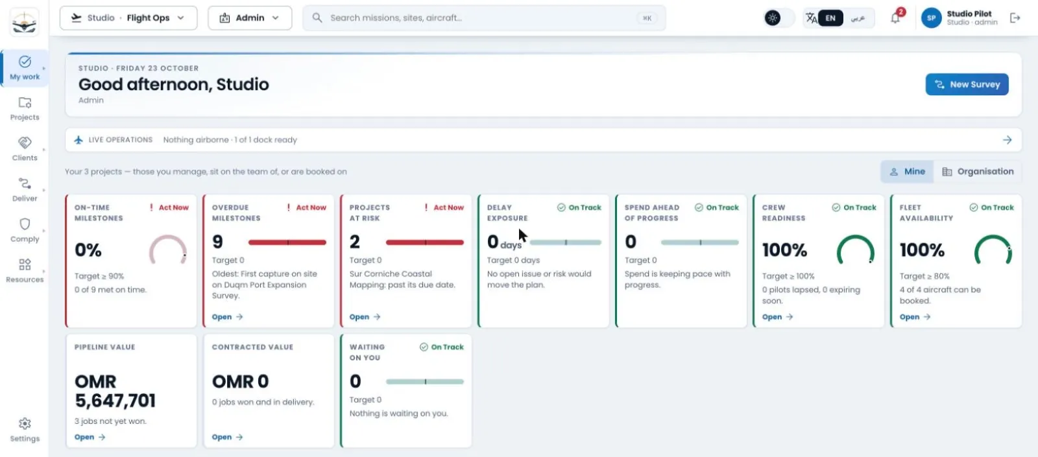Select the Organisation view tab
This screenshot has height=457, width=1038.
(977, 171)
